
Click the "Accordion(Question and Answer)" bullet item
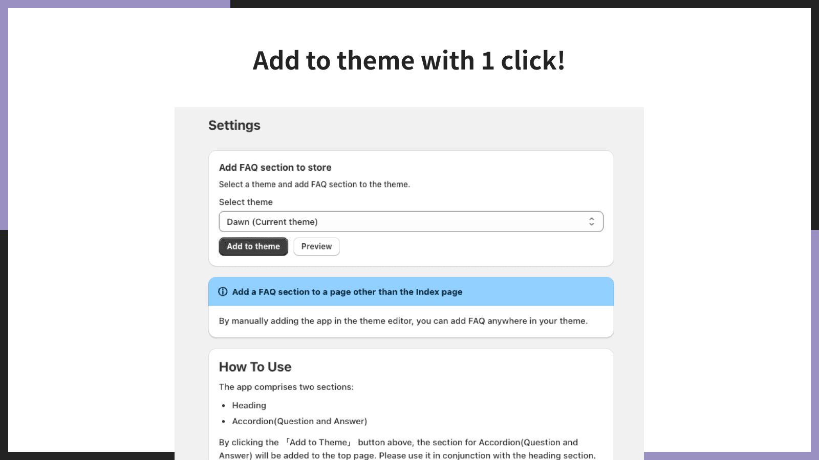point(299,421)
